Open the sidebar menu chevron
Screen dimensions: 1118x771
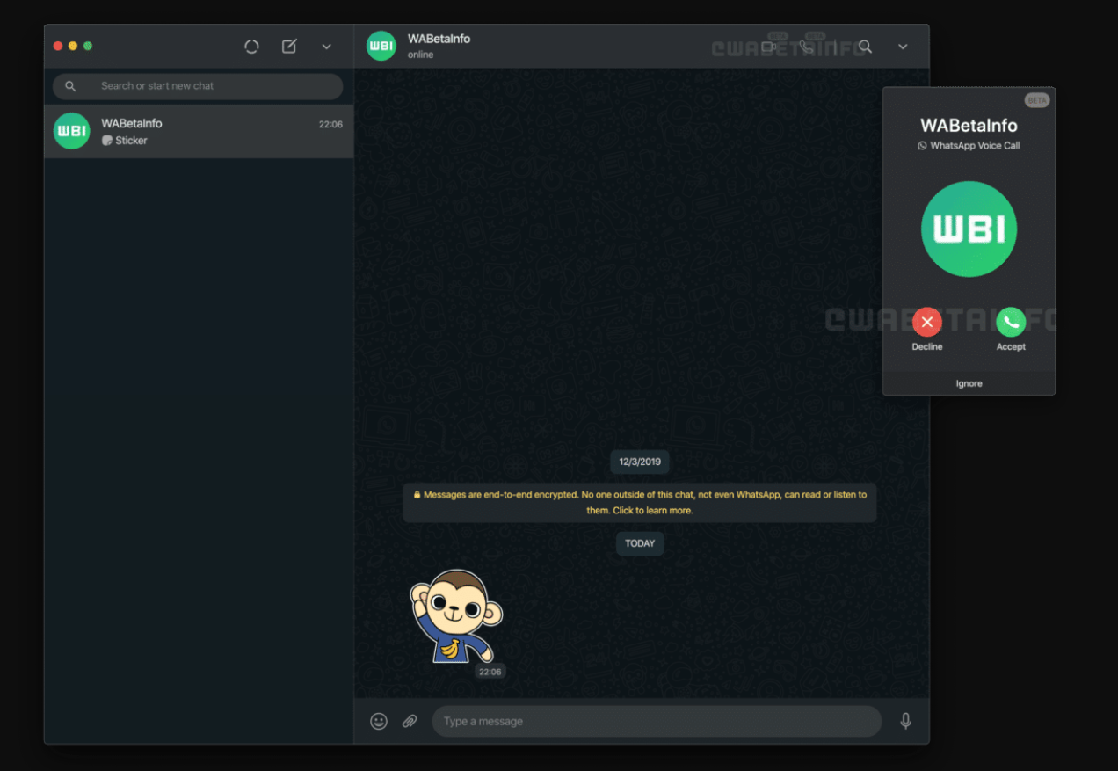pyautogui.click(x=326, y=47)
